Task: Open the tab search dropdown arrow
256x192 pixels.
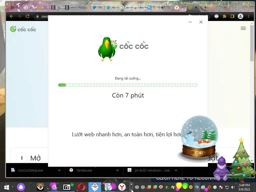Action: (x=225, y=7)
